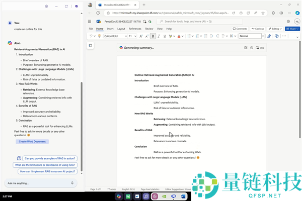This screenshot has width=302, height=201.
Task: Click the Catch up button
Action: point(258,29)
